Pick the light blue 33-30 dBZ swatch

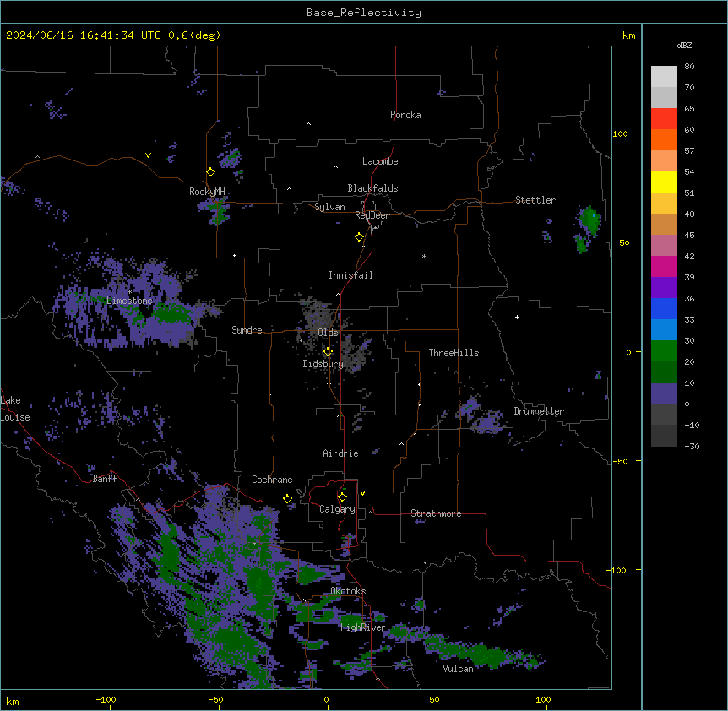pyautogui.click(x=664, y=329)
